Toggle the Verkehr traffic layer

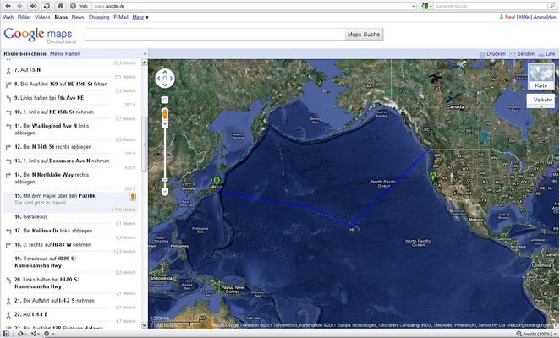[x=541, y=100]
